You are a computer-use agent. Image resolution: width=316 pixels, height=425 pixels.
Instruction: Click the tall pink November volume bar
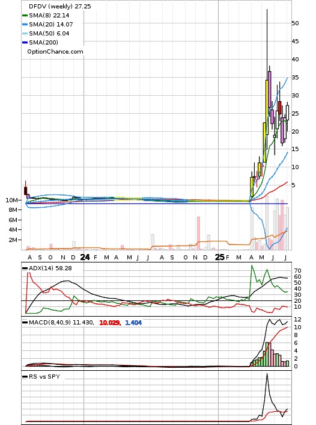pyautogui.click(x=198, y=233)
